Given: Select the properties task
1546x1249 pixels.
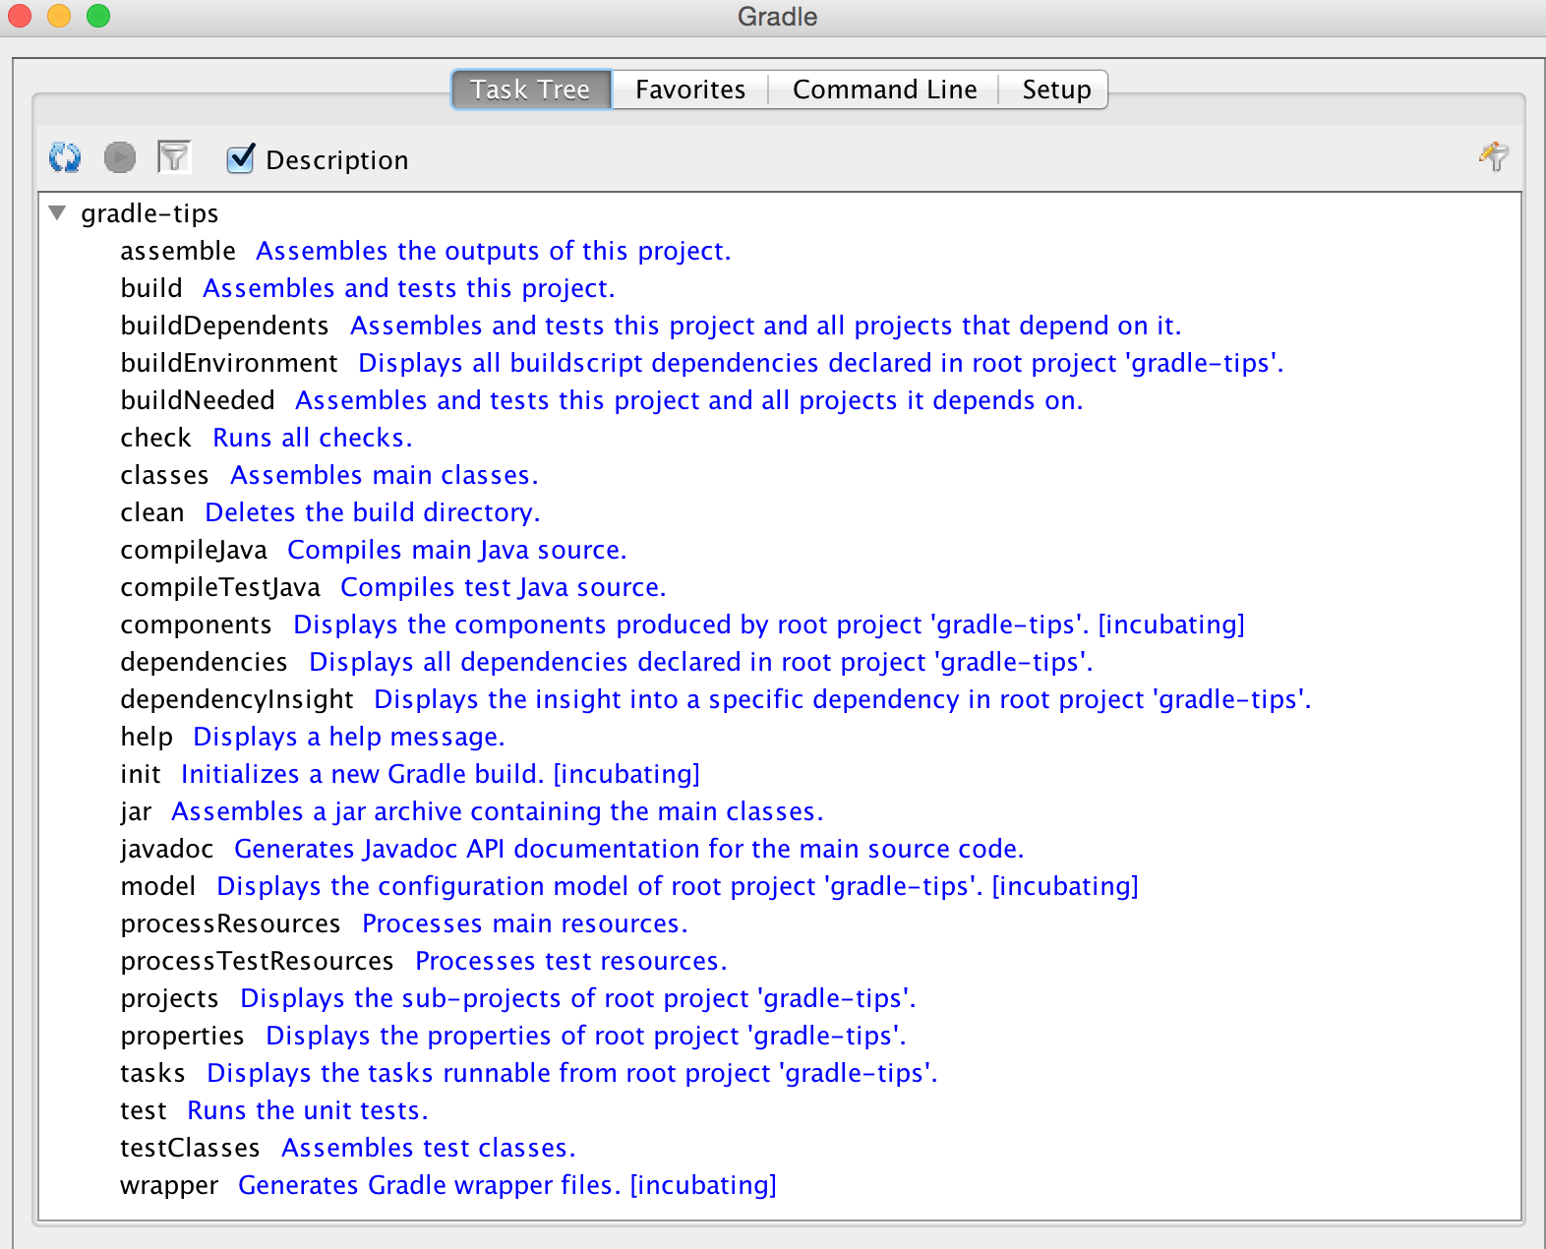Looking at the screenshot, I should pyautogui.click(x=512, y=1036).
